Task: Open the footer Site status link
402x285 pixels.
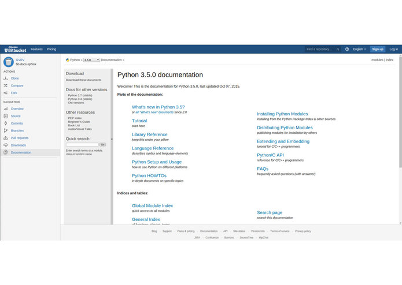Action: coord(239,231)
